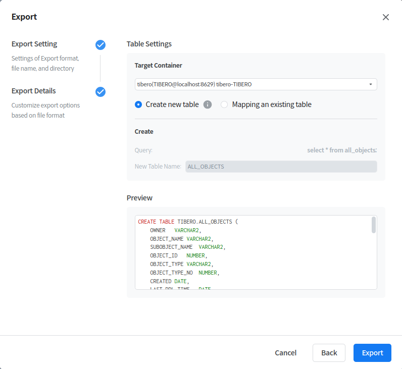This screenshot has width=402, height=369.
Task: Select the Create new table radio button
Action: point(139,105)
